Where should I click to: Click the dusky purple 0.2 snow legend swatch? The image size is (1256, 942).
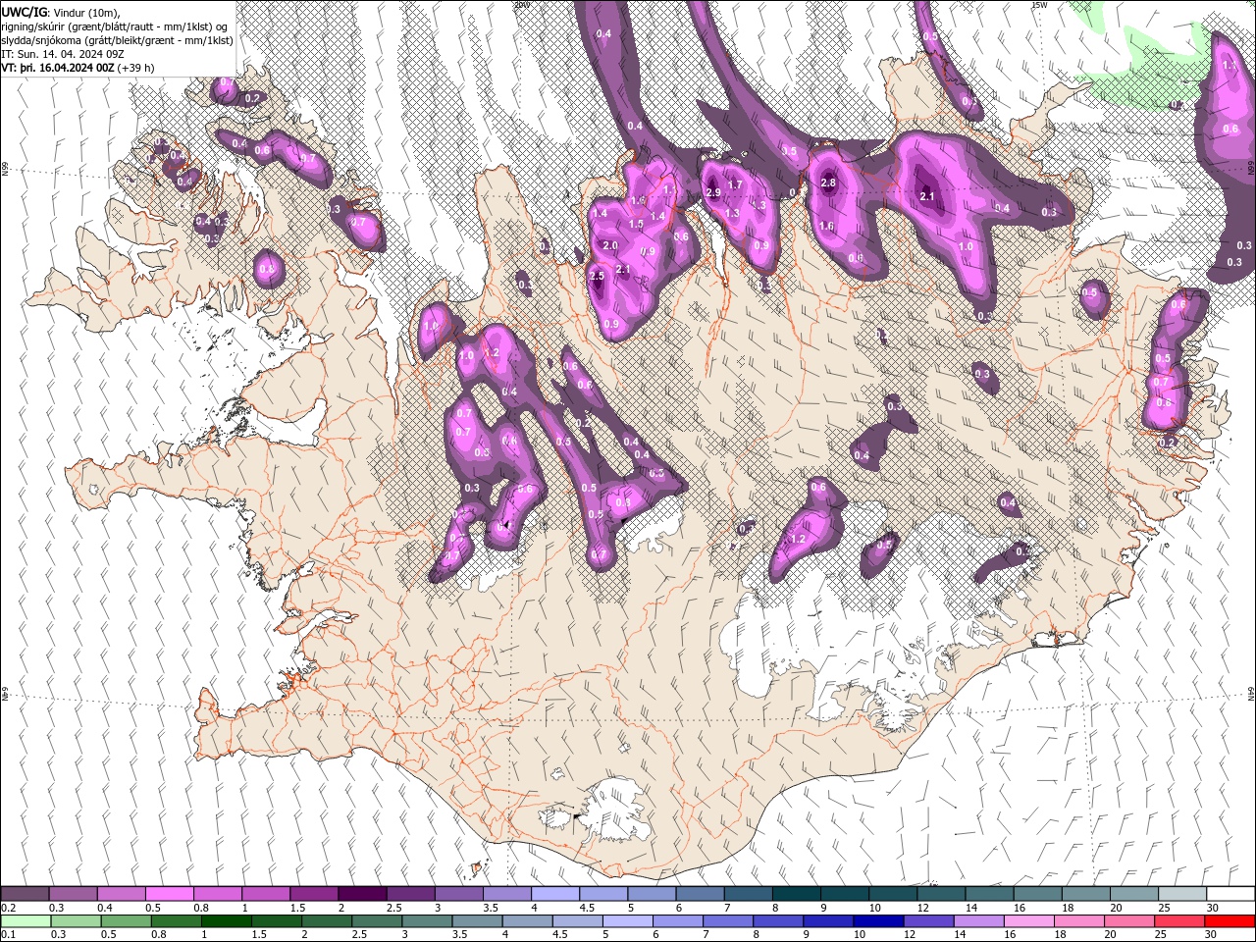(x=25, y=894)
